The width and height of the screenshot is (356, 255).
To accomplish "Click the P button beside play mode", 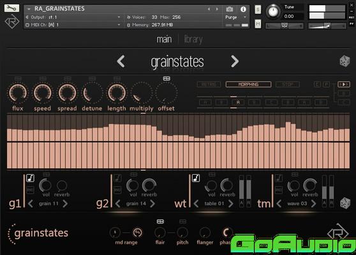I will point(326,84).
